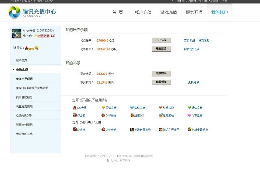Click the 积分余额 value 682273
Screen dimensions: 260x172
(102, 73)
